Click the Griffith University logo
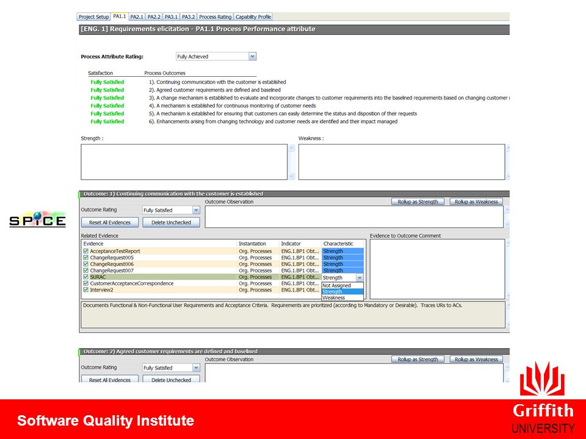586x439 pixels. 543,398
